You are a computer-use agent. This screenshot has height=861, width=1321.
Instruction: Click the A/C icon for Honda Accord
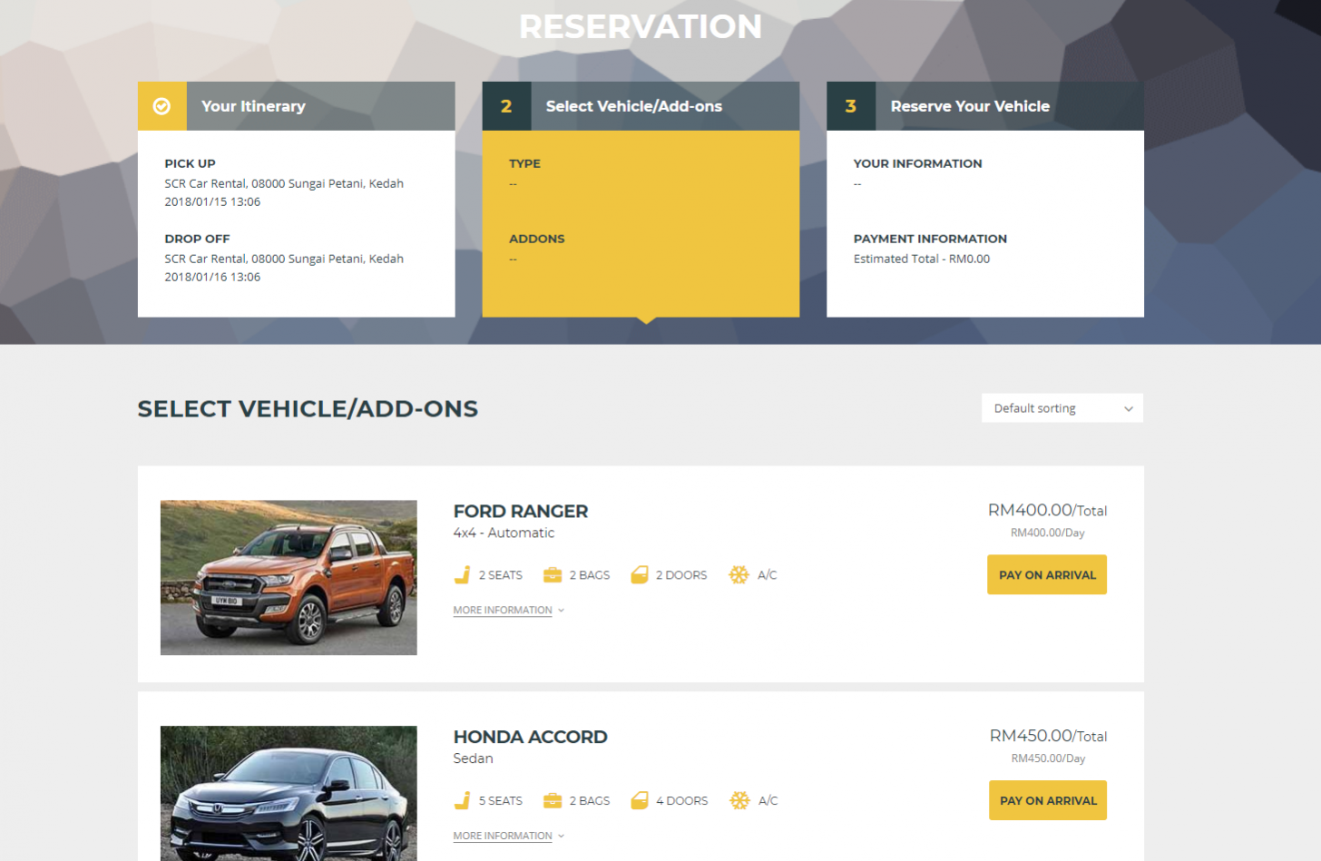point(739,799)
